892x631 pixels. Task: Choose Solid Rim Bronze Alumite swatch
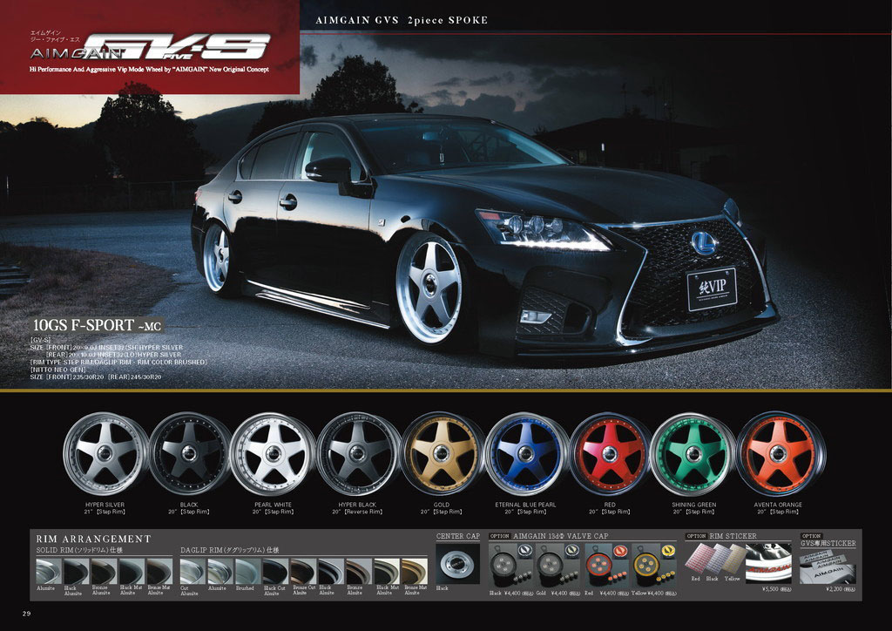click(104, 571)
